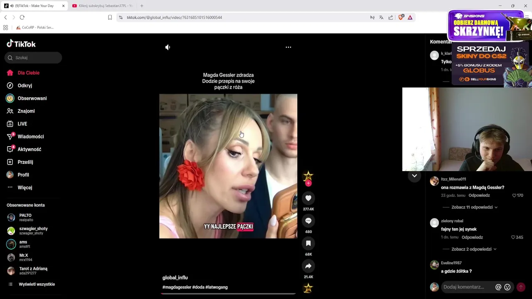Open creator avatar above the like button
The height and width of the screenshot is (299, 532).
click(308, 176)
